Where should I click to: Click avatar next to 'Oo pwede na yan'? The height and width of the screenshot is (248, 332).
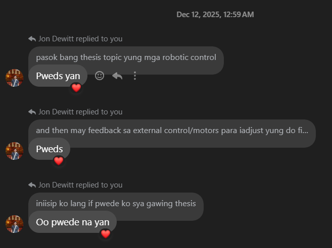[15, 224]
